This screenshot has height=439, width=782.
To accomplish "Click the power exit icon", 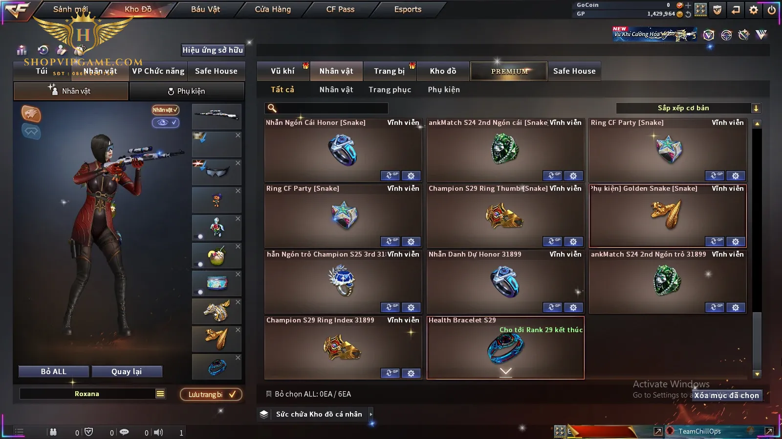I will point(772,10).
